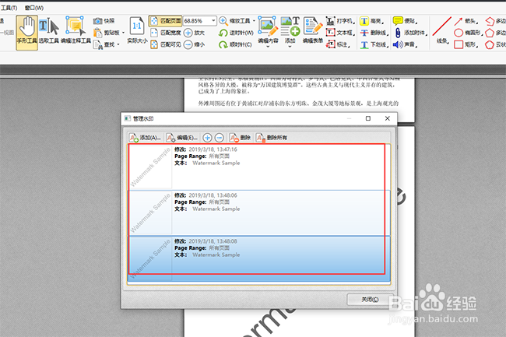This screenshot has width=506, height=337.
Task: Select the Oval (椭圆形) shape tool
Action: (x=468, y=33)
